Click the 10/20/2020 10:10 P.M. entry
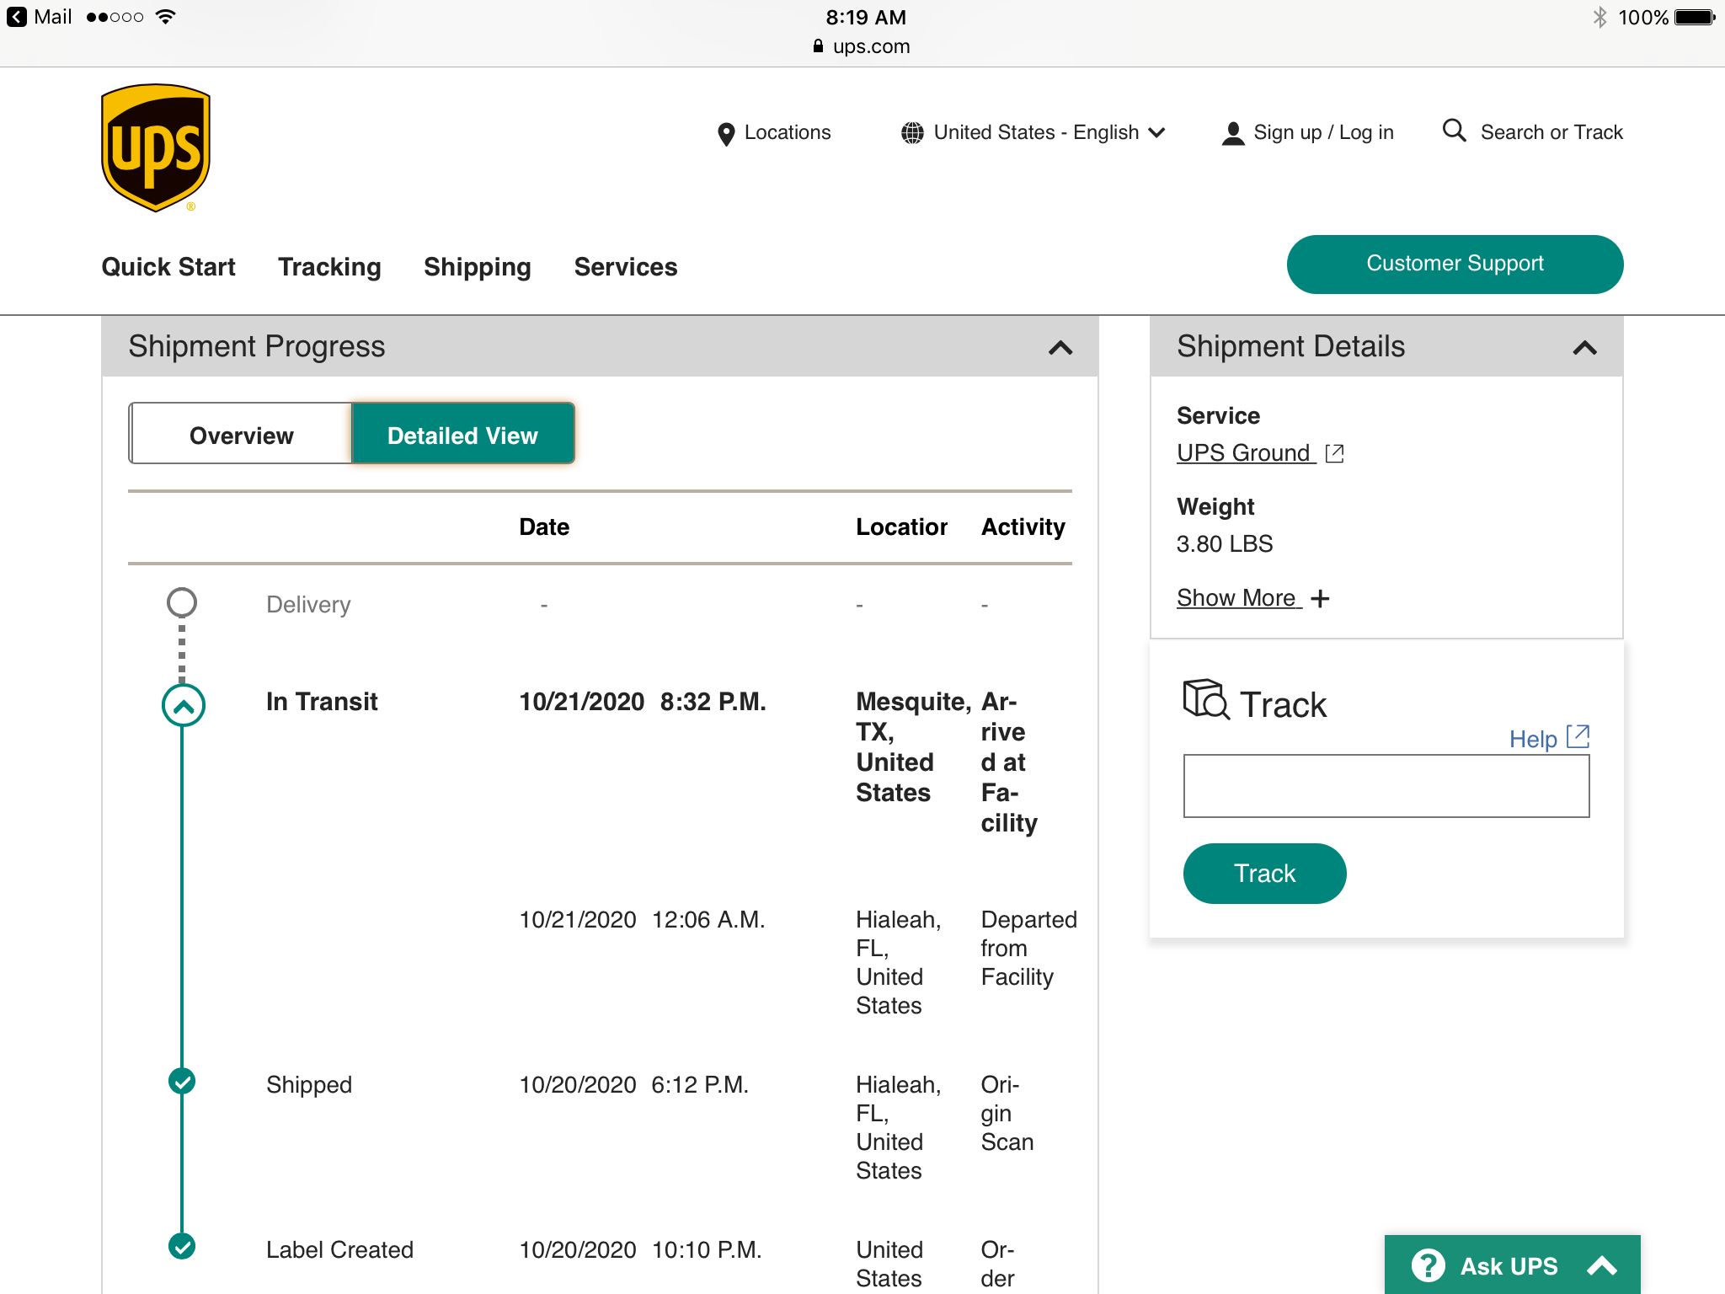The image size is (1725, 1294). [x=640, y=1249]
